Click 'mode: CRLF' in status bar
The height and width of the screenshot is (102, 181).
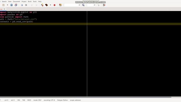click(x=37, y=100)
